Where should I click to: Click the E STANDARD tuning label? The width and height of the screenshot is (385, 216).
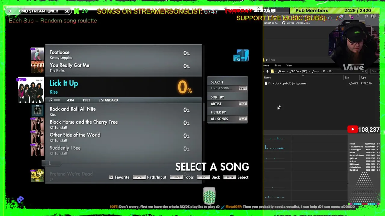108,100
